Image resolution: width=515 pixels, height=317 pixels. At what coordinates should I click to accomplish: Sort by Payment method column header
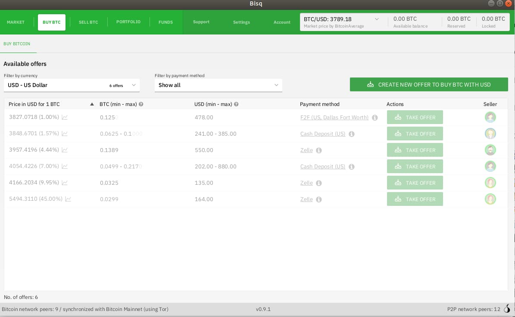[320, 104]
